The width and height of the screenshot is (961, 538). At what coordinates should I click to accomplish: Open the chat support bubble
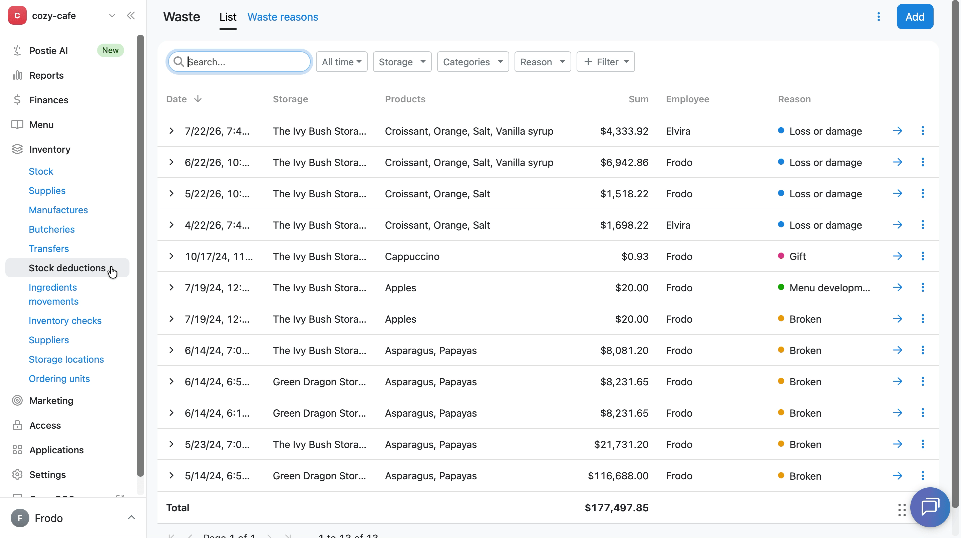[x=930, y=507]
